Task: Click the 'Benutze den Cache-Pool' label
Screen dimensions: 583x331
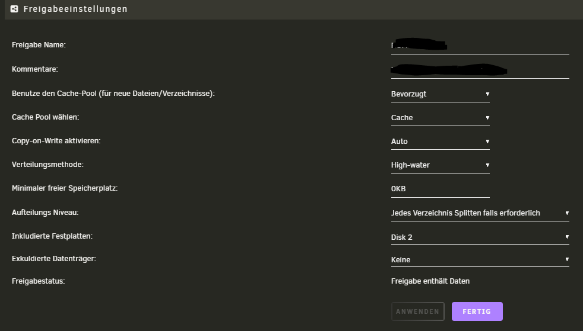Action: click(113, 94)
